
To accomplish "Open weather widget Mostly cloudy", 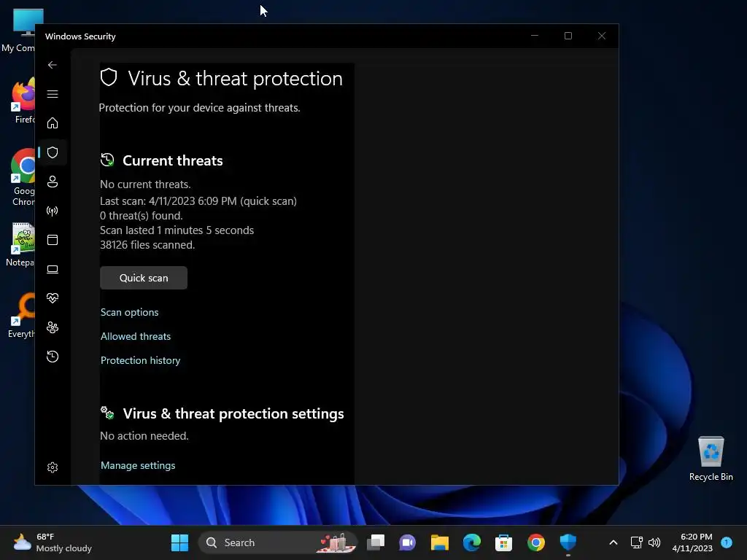I will [53, 542].
